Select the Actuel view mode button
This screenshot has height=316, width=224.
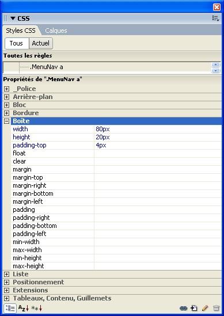(x=41, y=43)
